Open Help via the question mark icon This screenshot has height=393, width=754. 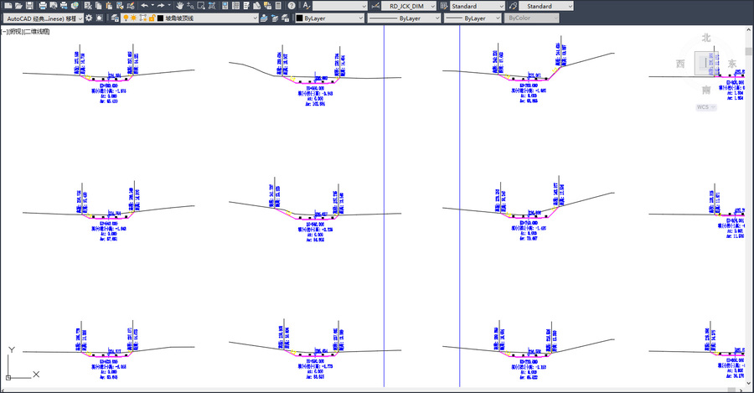292,6
